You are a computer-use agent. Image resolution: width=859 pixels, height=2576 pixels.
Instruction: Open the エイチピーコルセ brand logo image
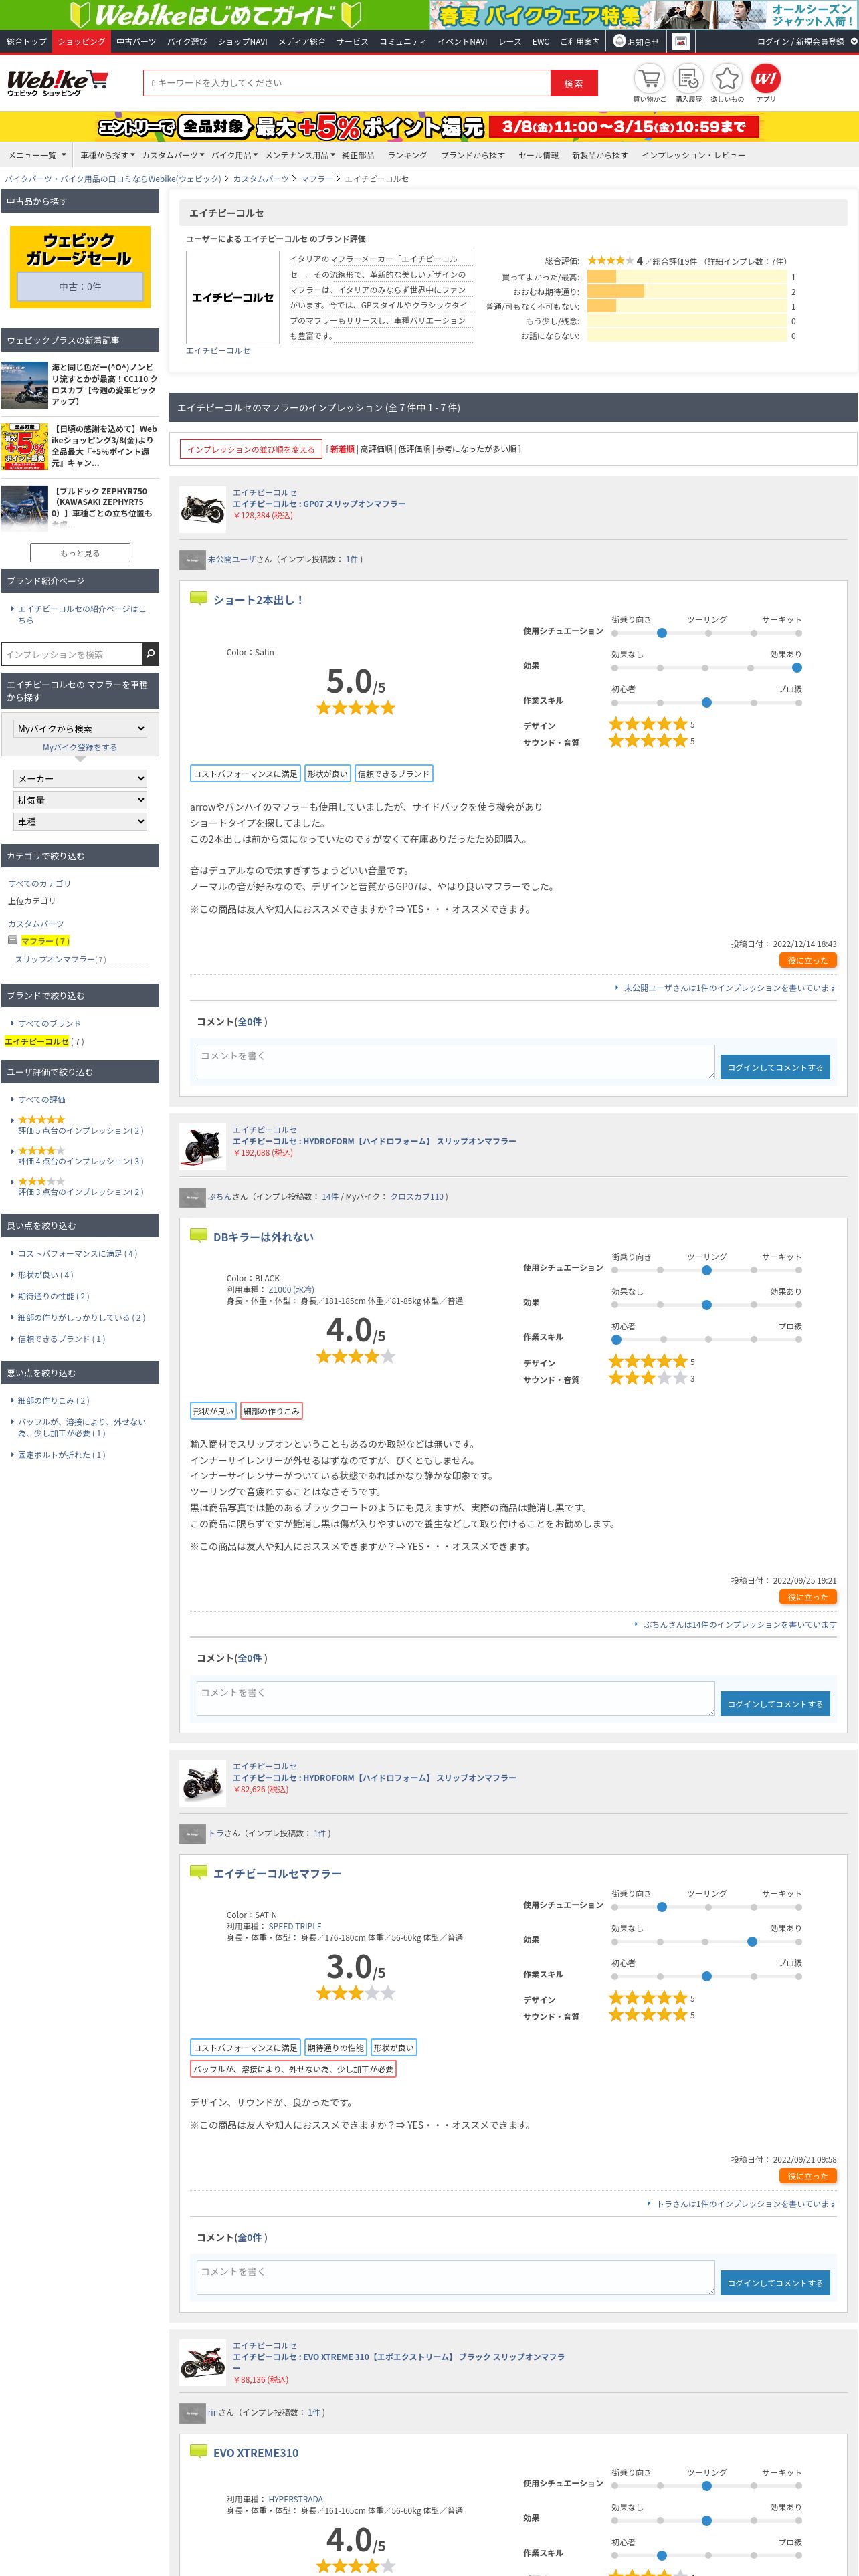point(233,297)
